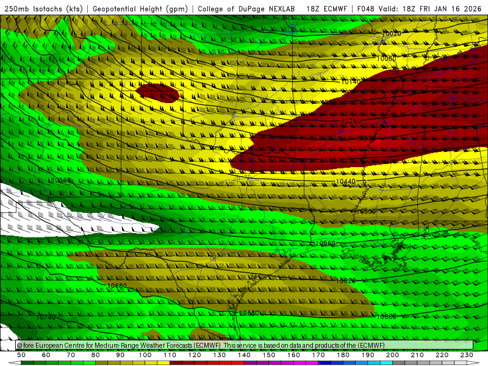Click the '200' value on the color scale
The height and width of the screenshot is (366, 488).
(392, 355)
